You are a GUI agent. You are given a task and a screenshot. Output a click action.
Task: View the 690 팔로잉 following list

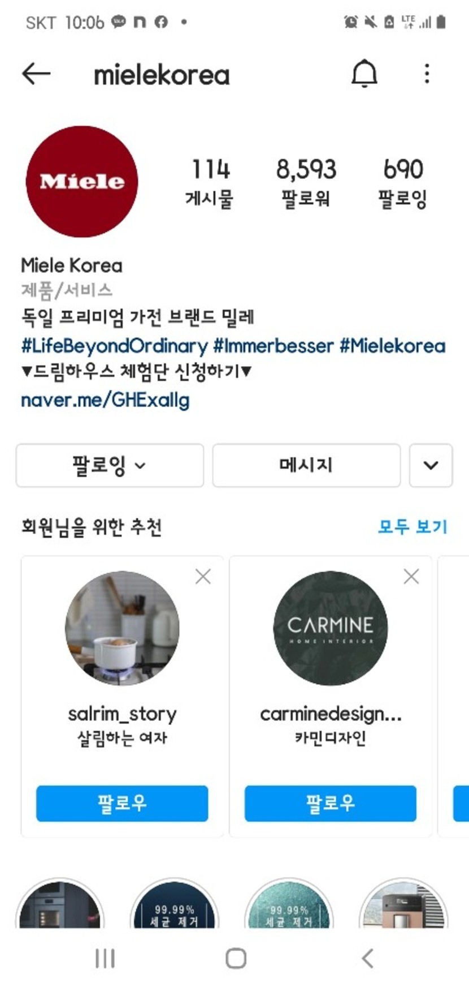(403, 183)
